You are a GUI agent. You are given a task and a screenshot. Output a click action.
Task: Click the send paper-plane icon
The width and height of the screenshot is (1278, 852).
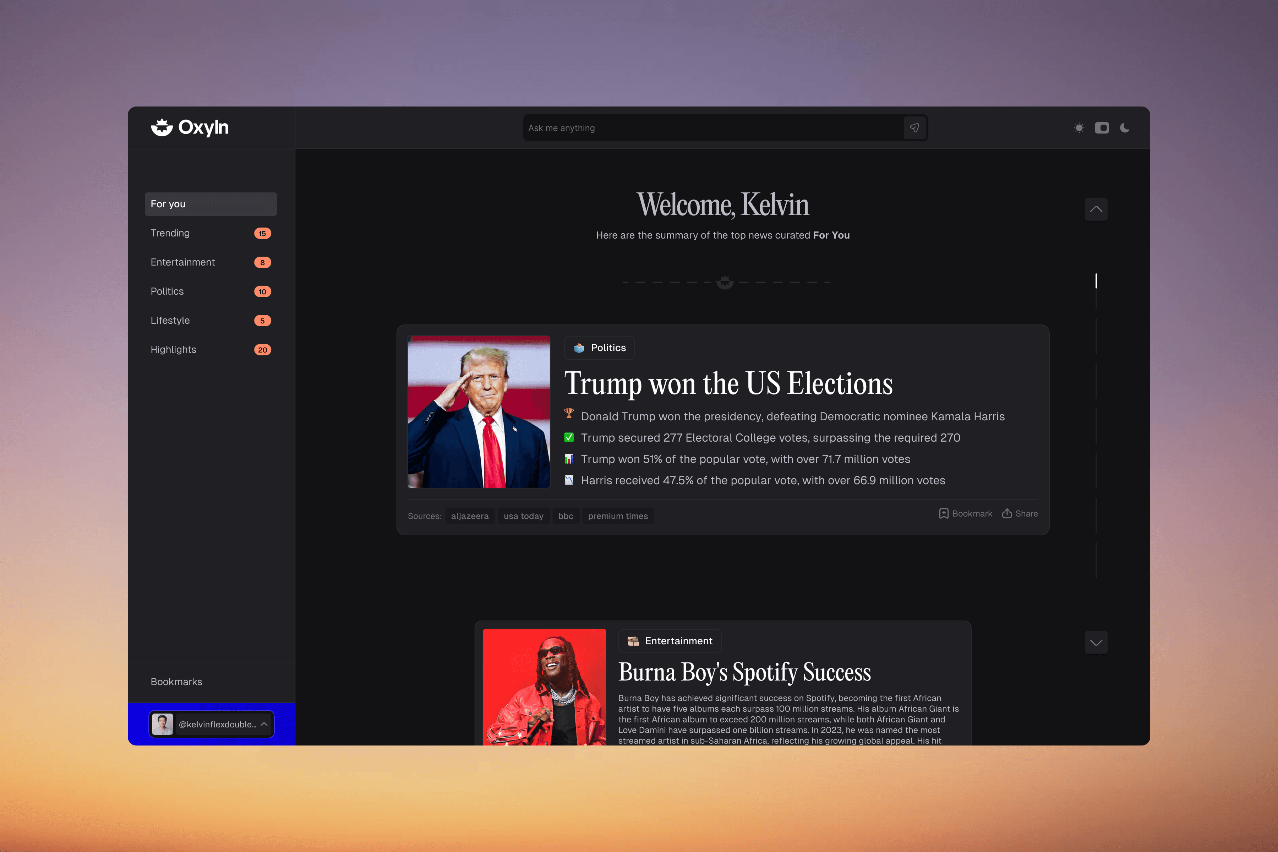[914, 128]
